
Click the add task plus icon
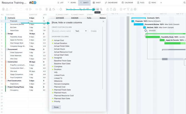[3, 9]
